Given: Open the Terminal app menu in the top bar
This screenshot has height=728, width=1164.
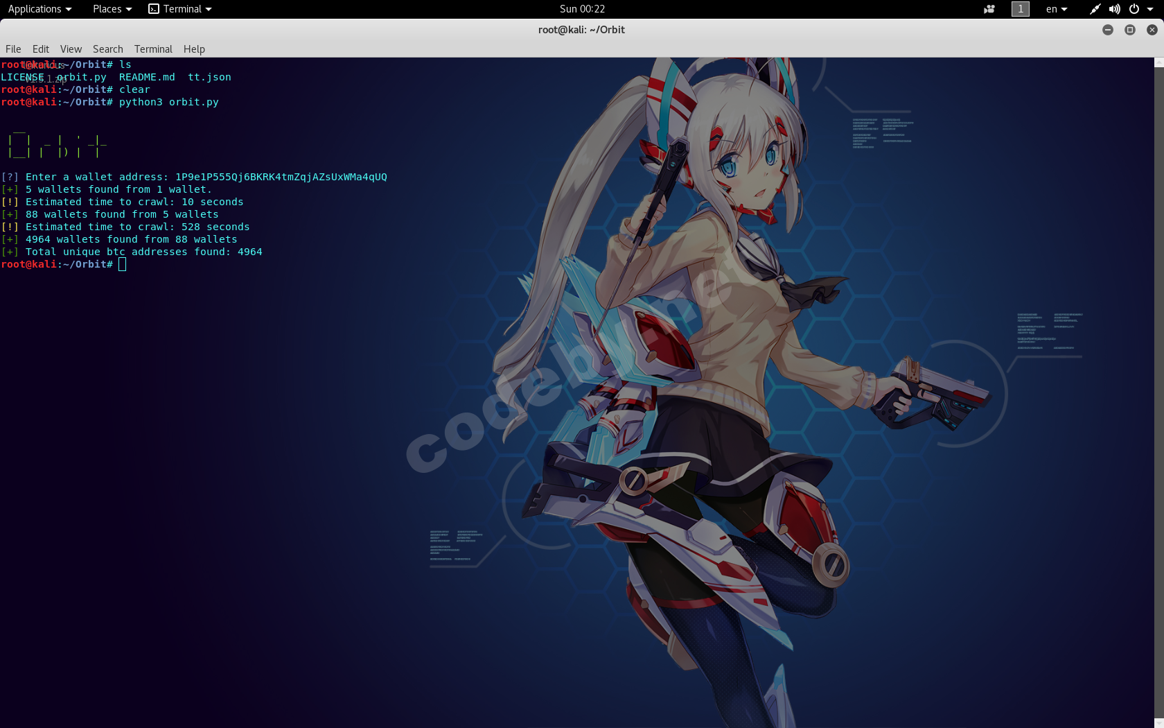Looking at the screenshot, I should click(x=180, y=9).
